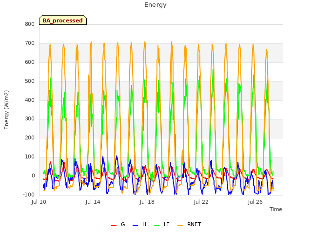The height and width of the screenshot is (234, 312).
Task: Click the red G legend swatch
Action: [114, 225]
